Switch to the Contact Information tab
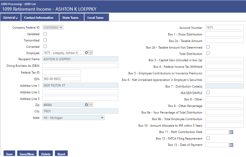Viewport: 246px width, 157px height. point(39,18)
